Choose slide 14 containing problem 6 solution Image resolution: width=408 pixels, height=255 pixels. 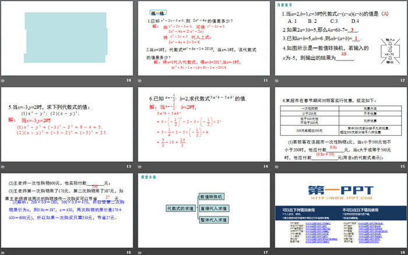point(203,123)
